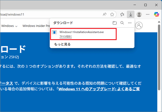
Task: Open Windows Insider Preview menu item
Action: point(36,26)
